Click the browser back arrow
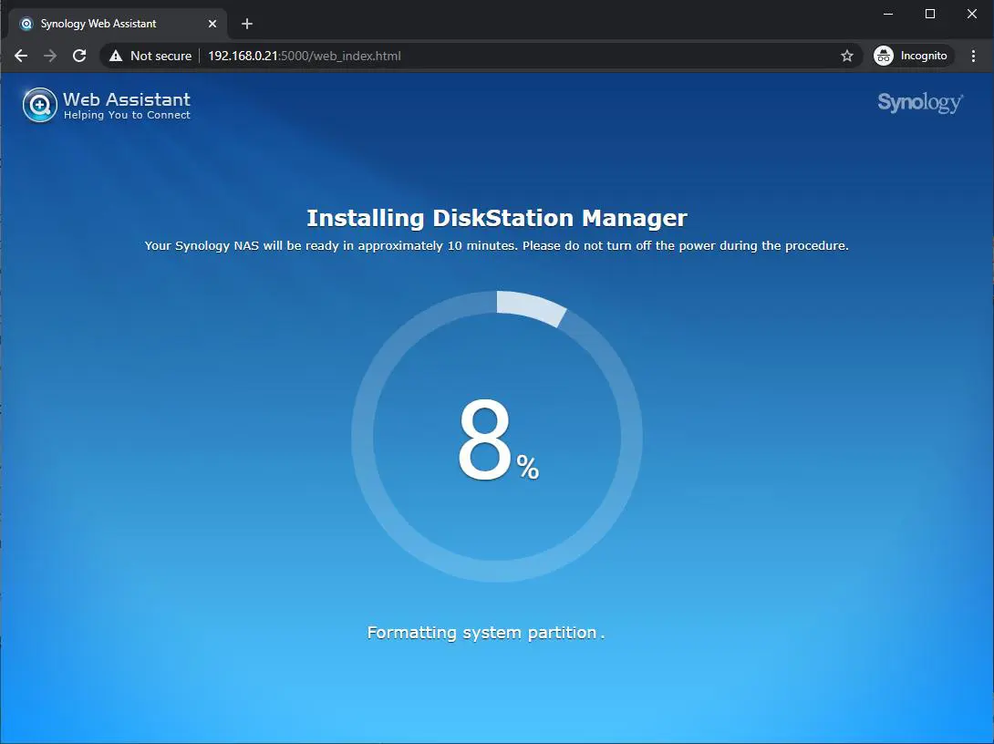 point(21,56)
